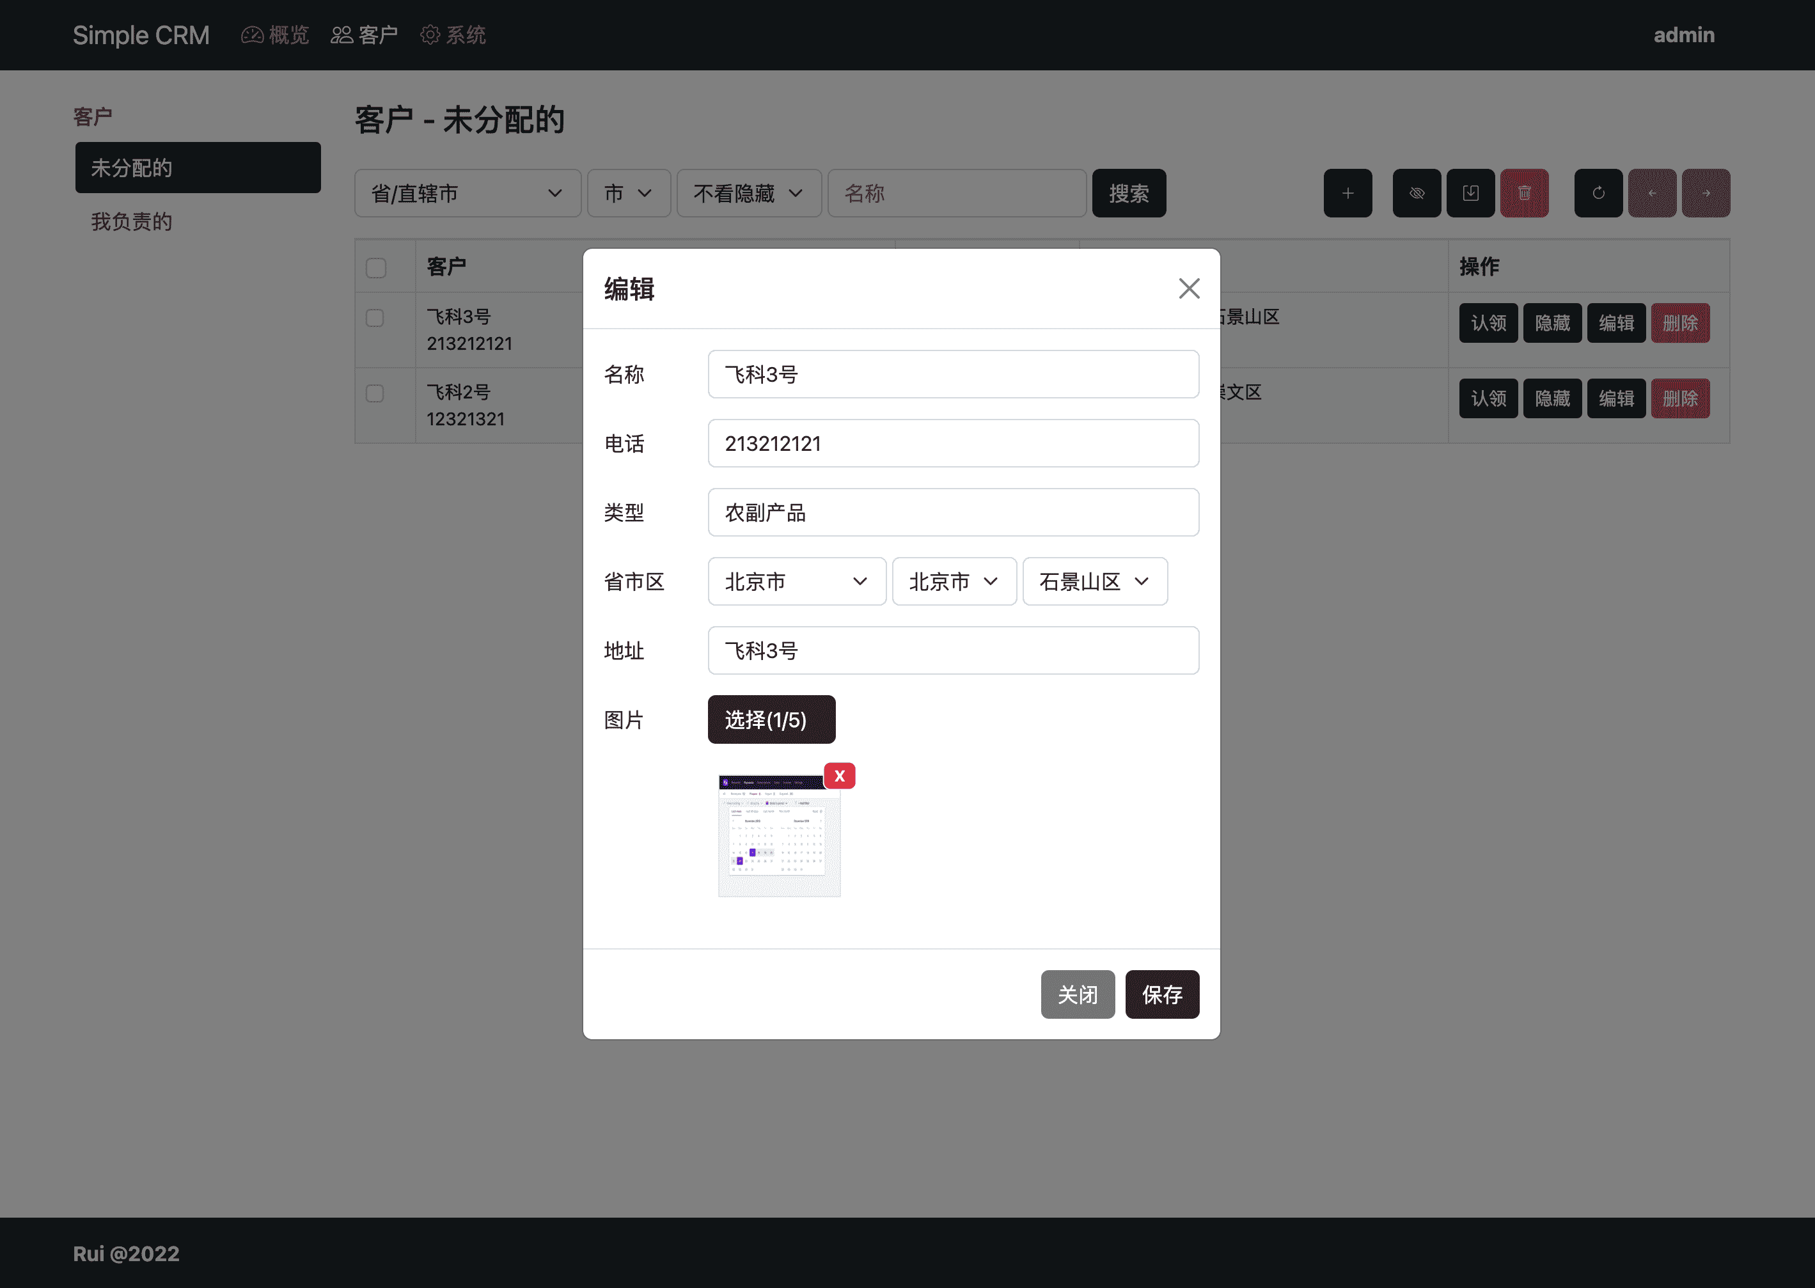Go to previous page with left arrow icon
This screenshot has height=1288, width=1815.
[1652, 192]
